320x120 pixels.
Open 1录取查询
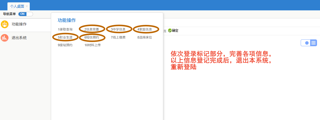tap(65, 29)
